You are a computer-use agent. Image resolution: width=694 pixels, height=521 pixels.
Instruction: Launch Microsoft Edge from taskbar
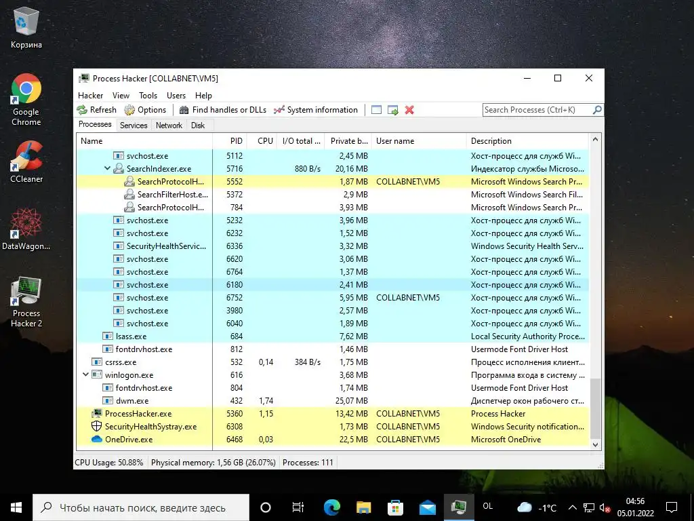coord(331,507)
